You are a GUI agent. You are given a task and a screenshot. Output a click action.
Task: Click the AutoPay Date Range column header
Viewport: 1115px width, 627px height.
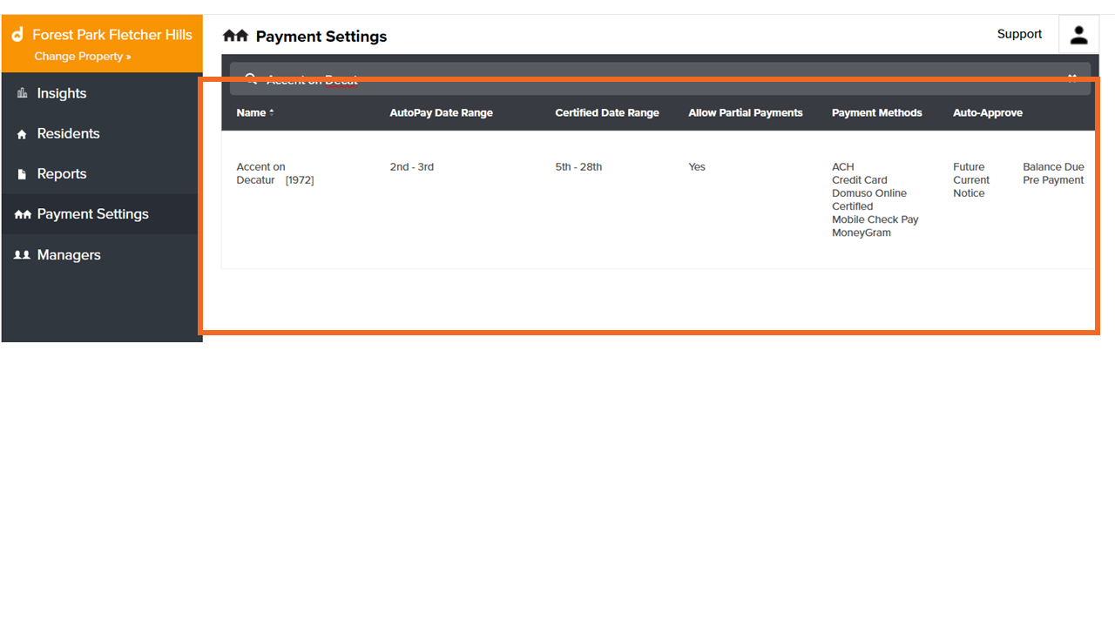(442, 112)
